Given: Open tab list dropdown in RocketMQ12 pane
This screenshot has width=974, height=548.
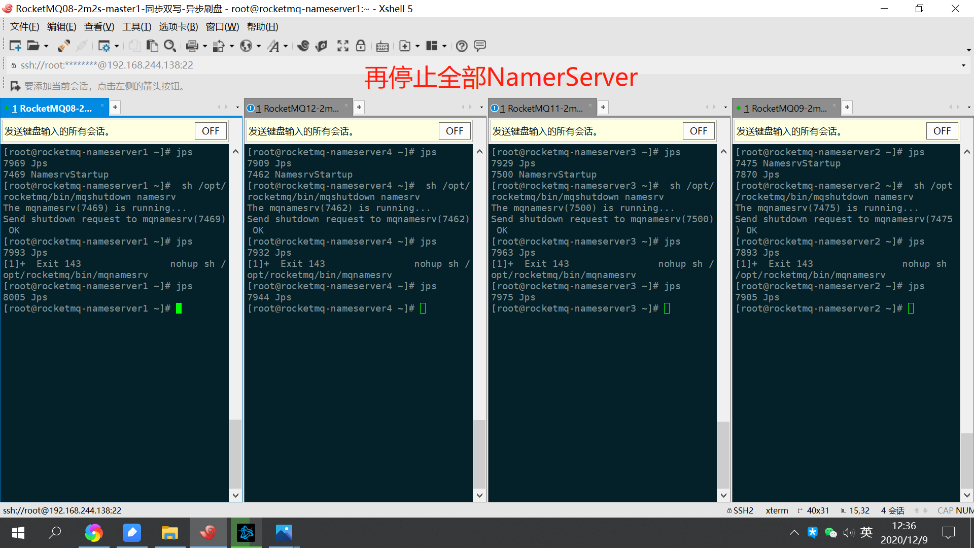Looking at the screenshot, I should pos(481,107).
